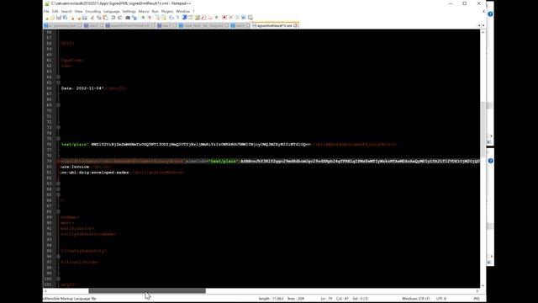538x303 pixels.
Task: Click the Paste toolbar icon
Action: [104, 18]
